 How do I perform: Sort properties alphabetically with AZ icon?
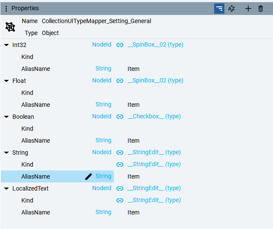pos(232,9)
